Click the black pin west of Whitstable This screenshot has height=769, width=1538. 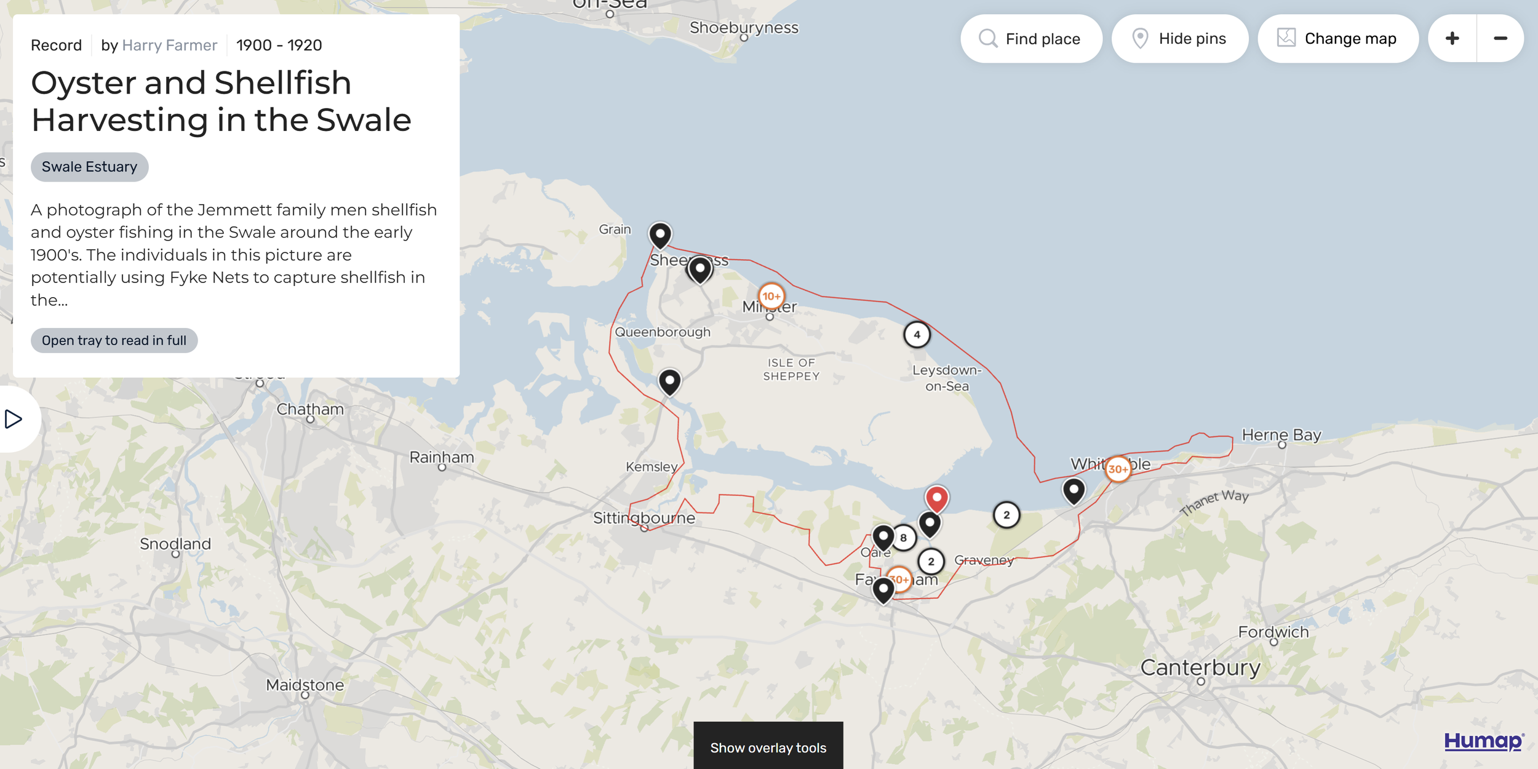point(1074,490)
